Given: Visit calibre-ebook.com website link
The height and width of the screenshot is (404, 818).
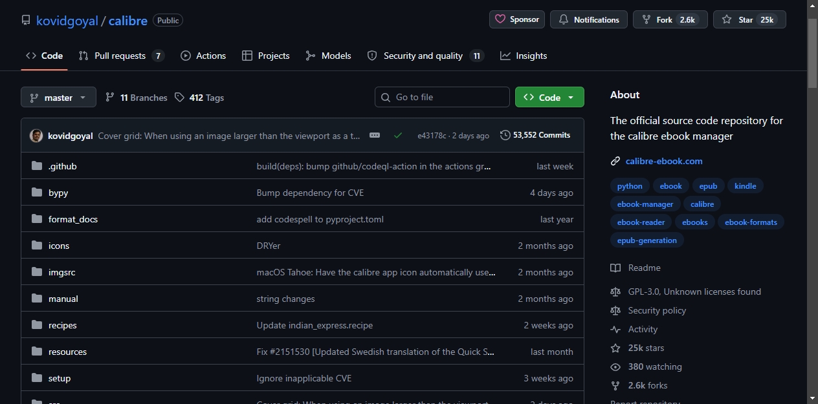Looking at the screenshot, I should [664, 161].
